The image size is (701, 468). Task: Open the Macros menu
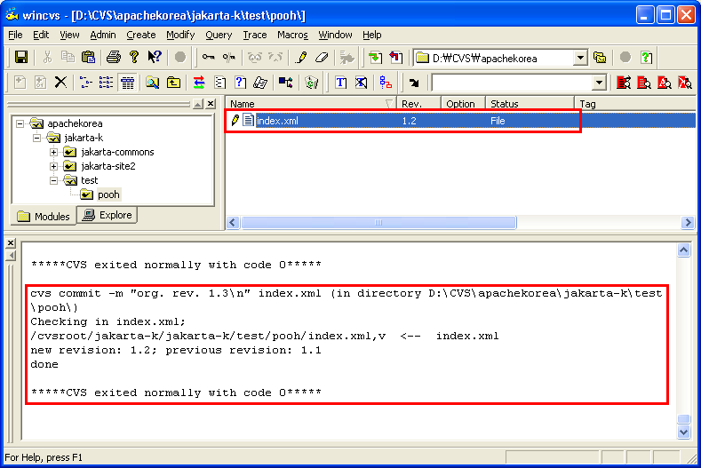point(292,35)
